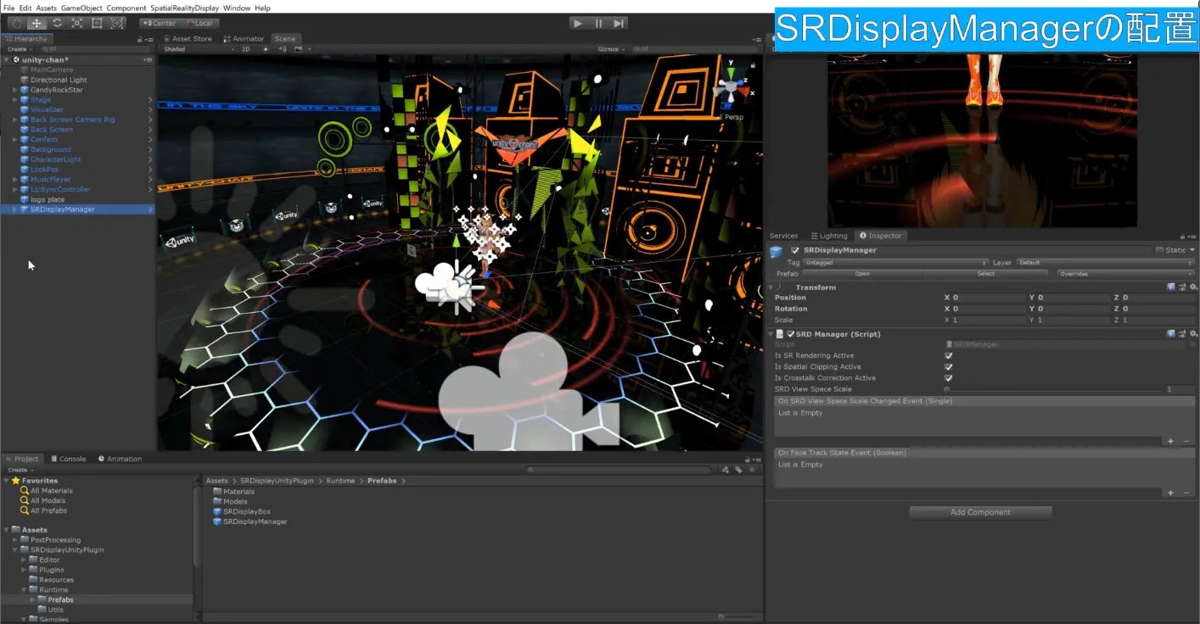Screen dimensions: 1200x624
Task: Click the Add Component button
Action: coord(980,512)
